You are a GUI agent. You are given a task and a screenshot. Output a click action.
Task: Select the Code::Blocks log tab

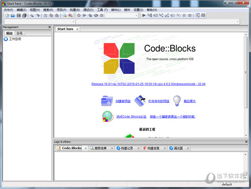coord(72,148)
